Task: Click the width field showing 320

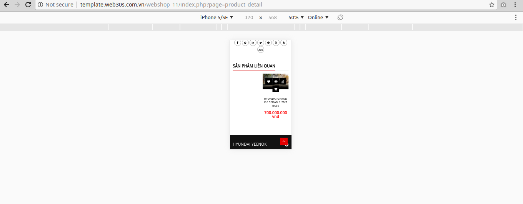Action: pyautogui.click(x=249, y=18)
